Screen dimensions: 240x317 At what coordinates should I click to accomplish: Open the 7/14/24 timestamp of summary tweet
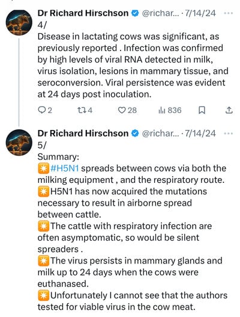(200, 134)
